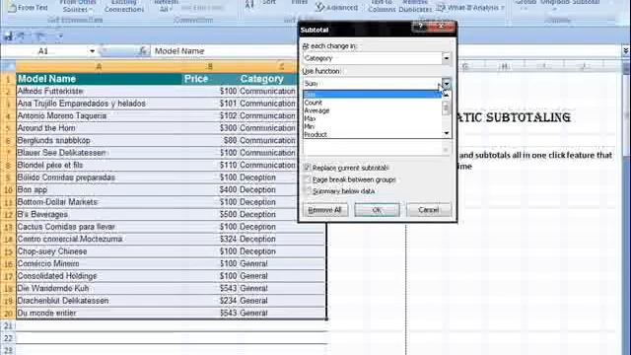Click cell Die Wandernde Kuh
The width and height of the screenshot is (631, 355).
pos(99,288)
